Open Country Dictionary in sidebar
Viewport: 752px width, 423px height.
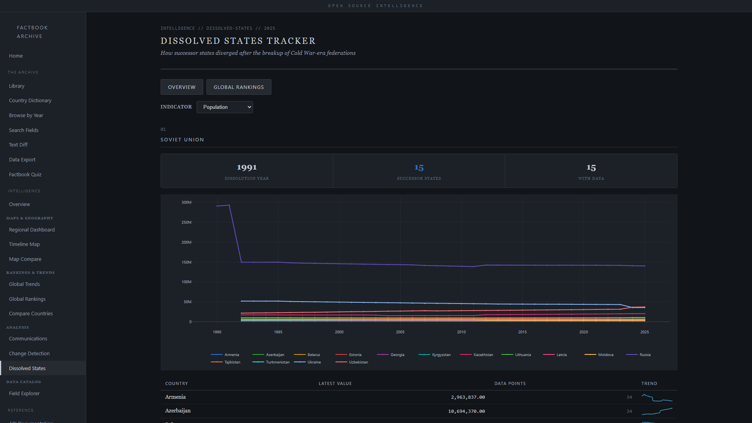[x=30, y=101]
